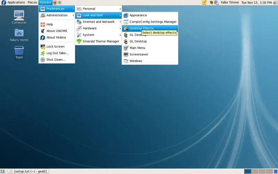Open Help from the System menu
The width and height of the screenshot is (278, 174).
click(x=57, y=24)
